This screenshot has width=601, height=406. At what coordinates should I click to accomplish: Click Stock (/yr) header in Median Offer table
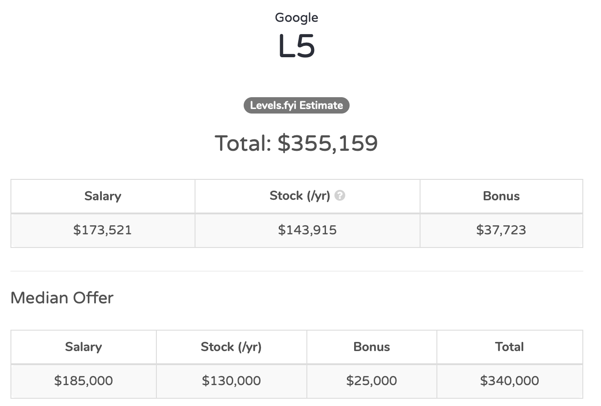231,347
